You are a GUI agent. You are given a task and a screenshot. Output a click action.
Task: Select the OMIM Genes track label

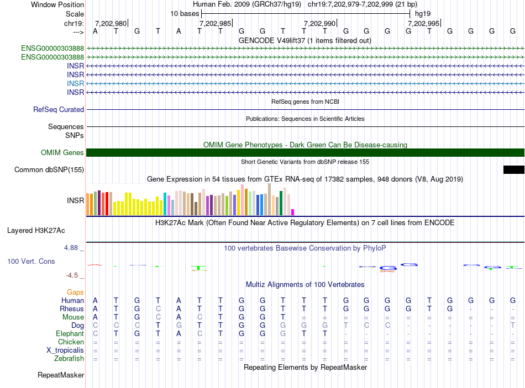[62, 153]
